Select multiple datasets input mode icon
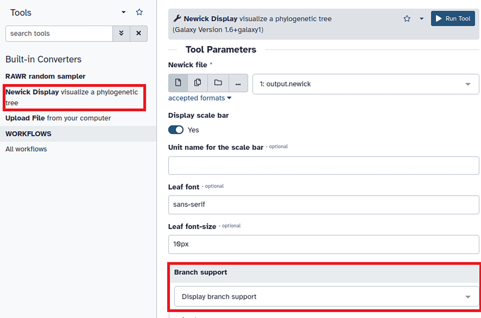 (197, 83)
